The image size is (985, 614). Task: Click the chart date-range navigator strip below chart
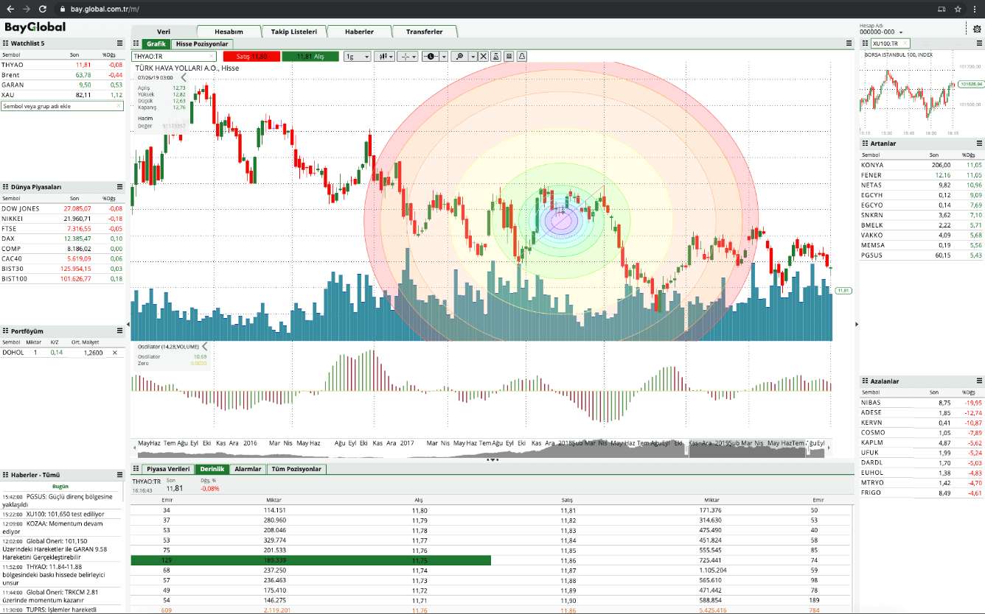(481, 449)
